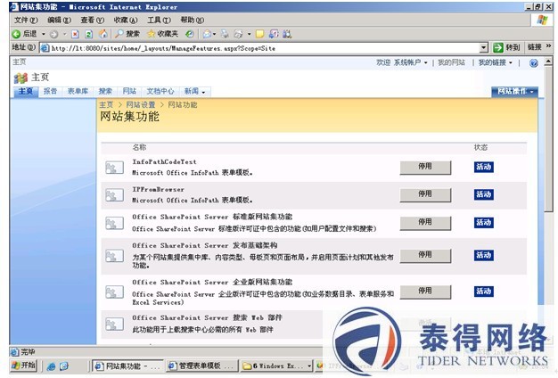Open the 帮助 menu
The width and height of the screenshot is (558, 378).
tap(193, 20)
